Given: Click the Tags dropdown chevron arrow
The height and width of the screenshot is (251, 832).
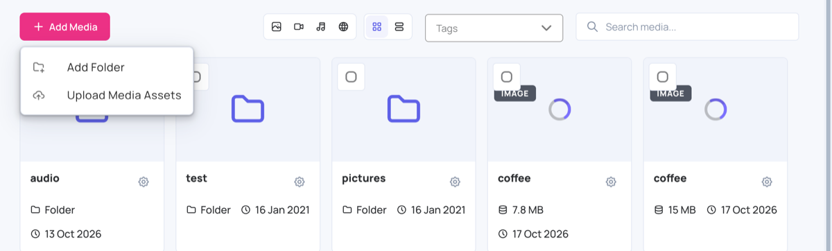Looking at the screenshot, I should coord(546,28).
